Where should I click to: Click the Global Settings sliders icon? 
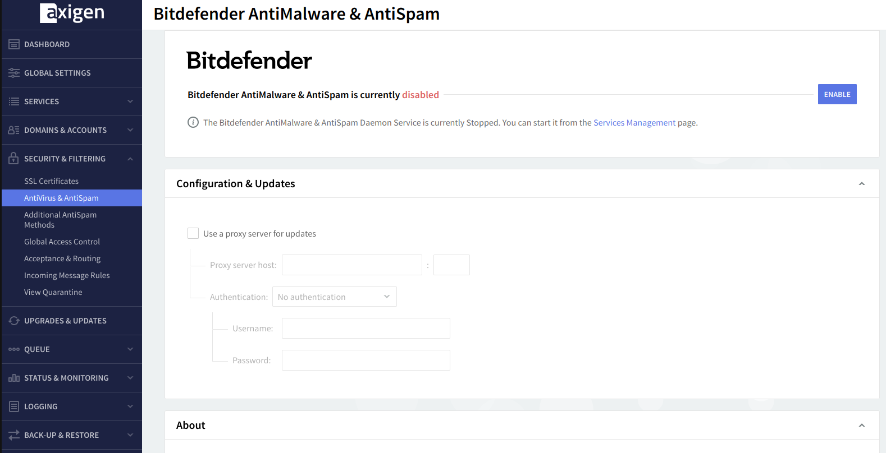(14, 73)
